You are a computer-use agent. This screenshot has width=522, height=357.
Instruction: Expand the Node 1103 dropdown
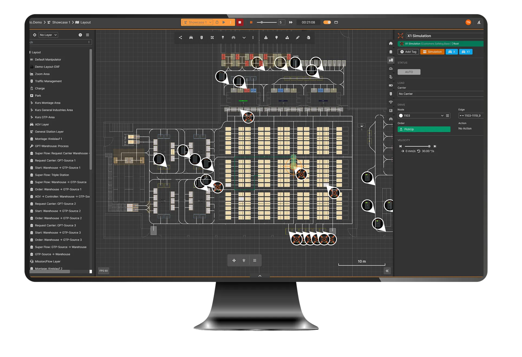(442, 115)
